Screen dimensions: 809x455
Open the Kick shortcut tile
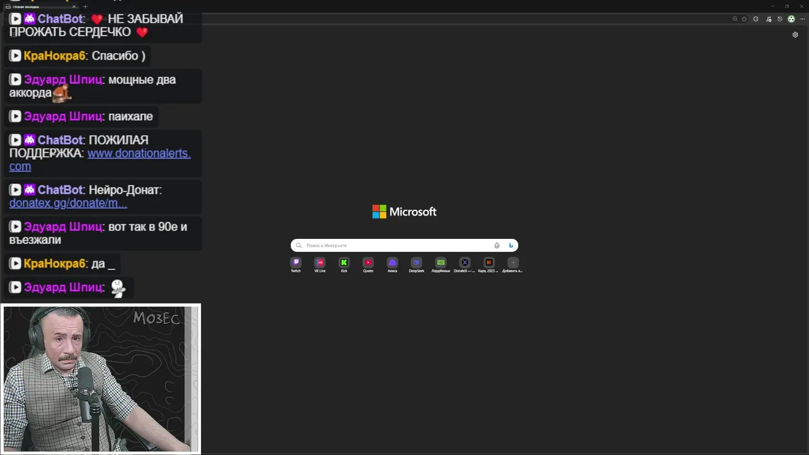344,264
